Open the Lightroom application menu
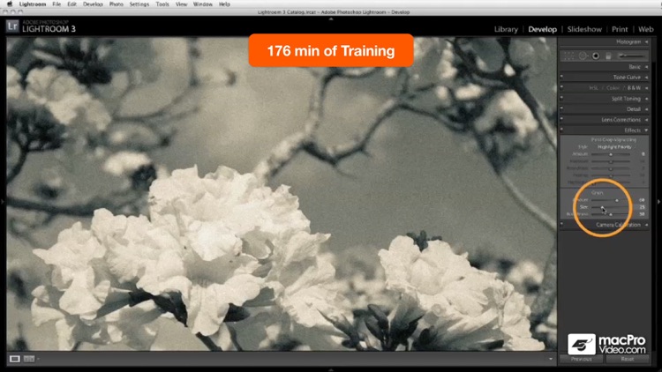The height and width of the screenshot is (372, 662). (x=33, y=4)
